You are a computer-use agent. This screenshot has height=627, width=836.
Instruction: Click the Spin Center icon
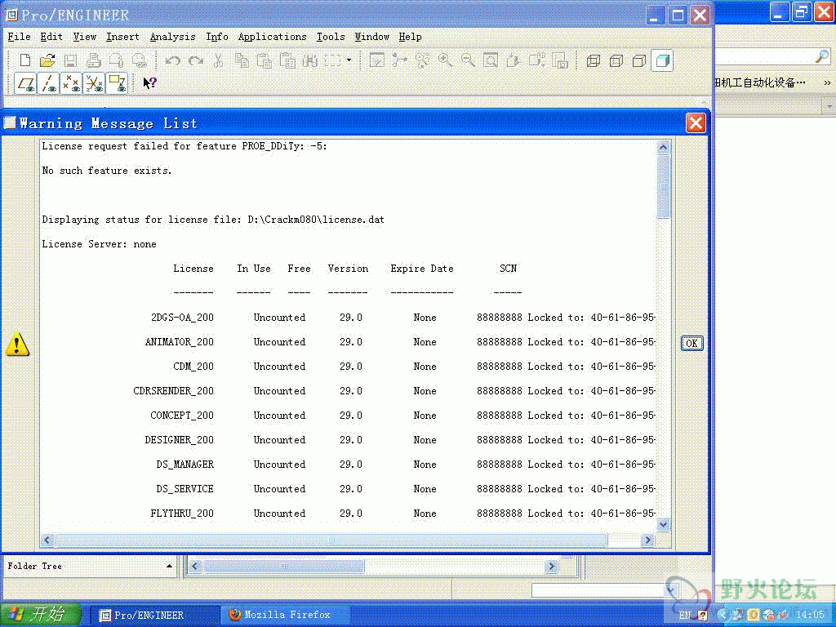click(399, 60)
